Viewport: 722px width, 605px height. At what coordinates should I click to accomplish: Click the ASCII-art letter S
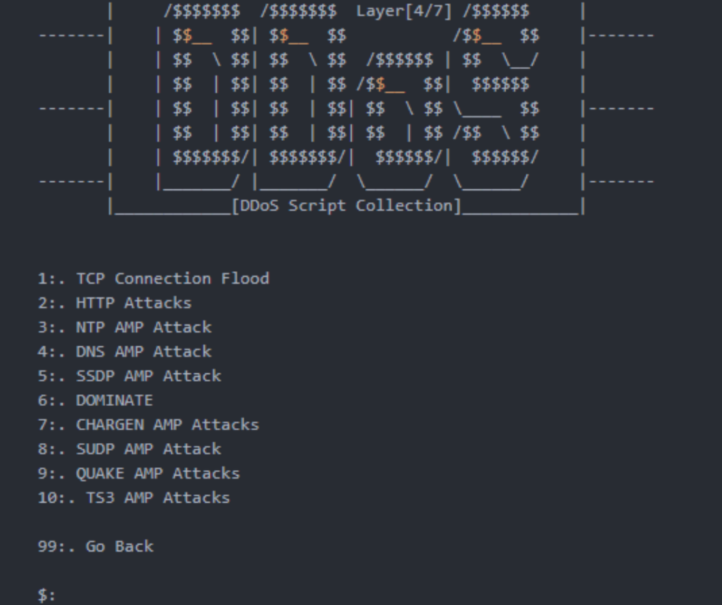(496, 97)
